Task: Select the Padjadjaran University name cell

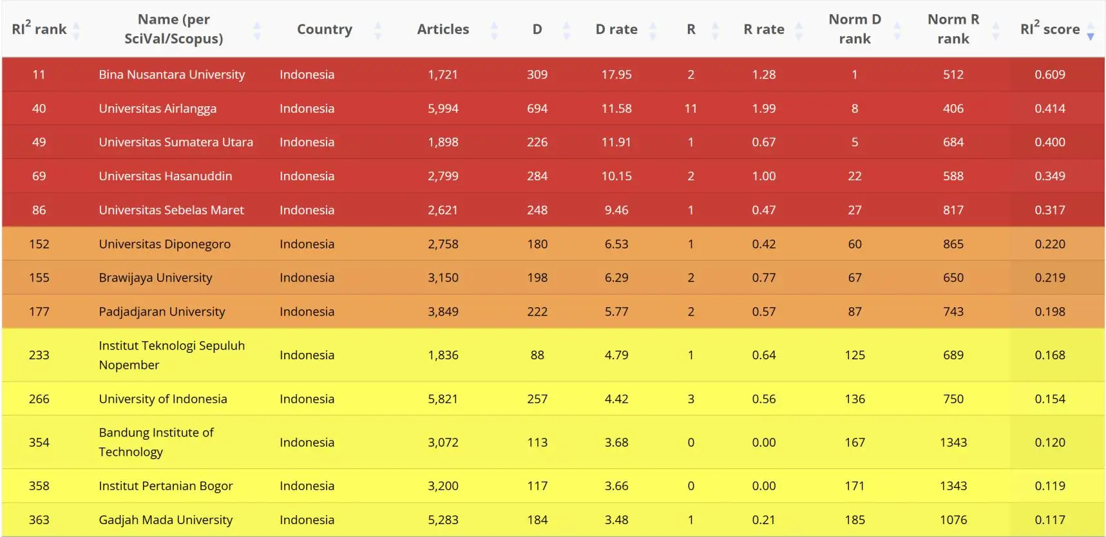Action: (x=162, y=312)
